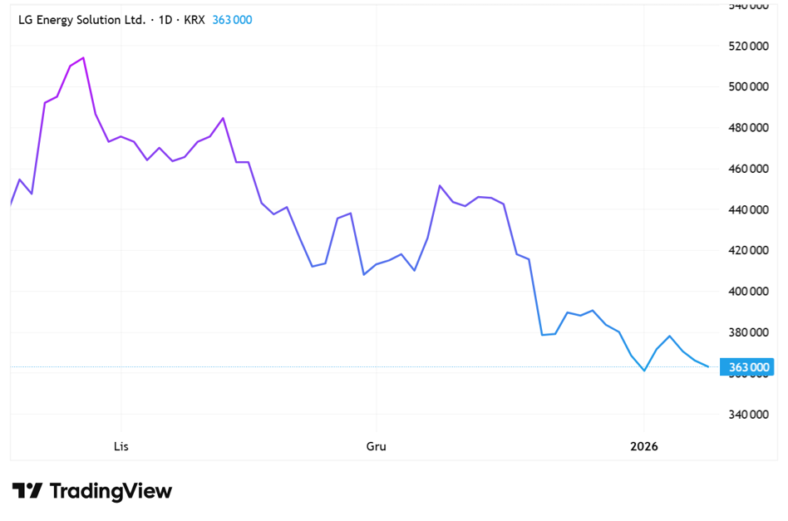
Task: Click the blue 363 000 value in header
Action: (232, 20)
